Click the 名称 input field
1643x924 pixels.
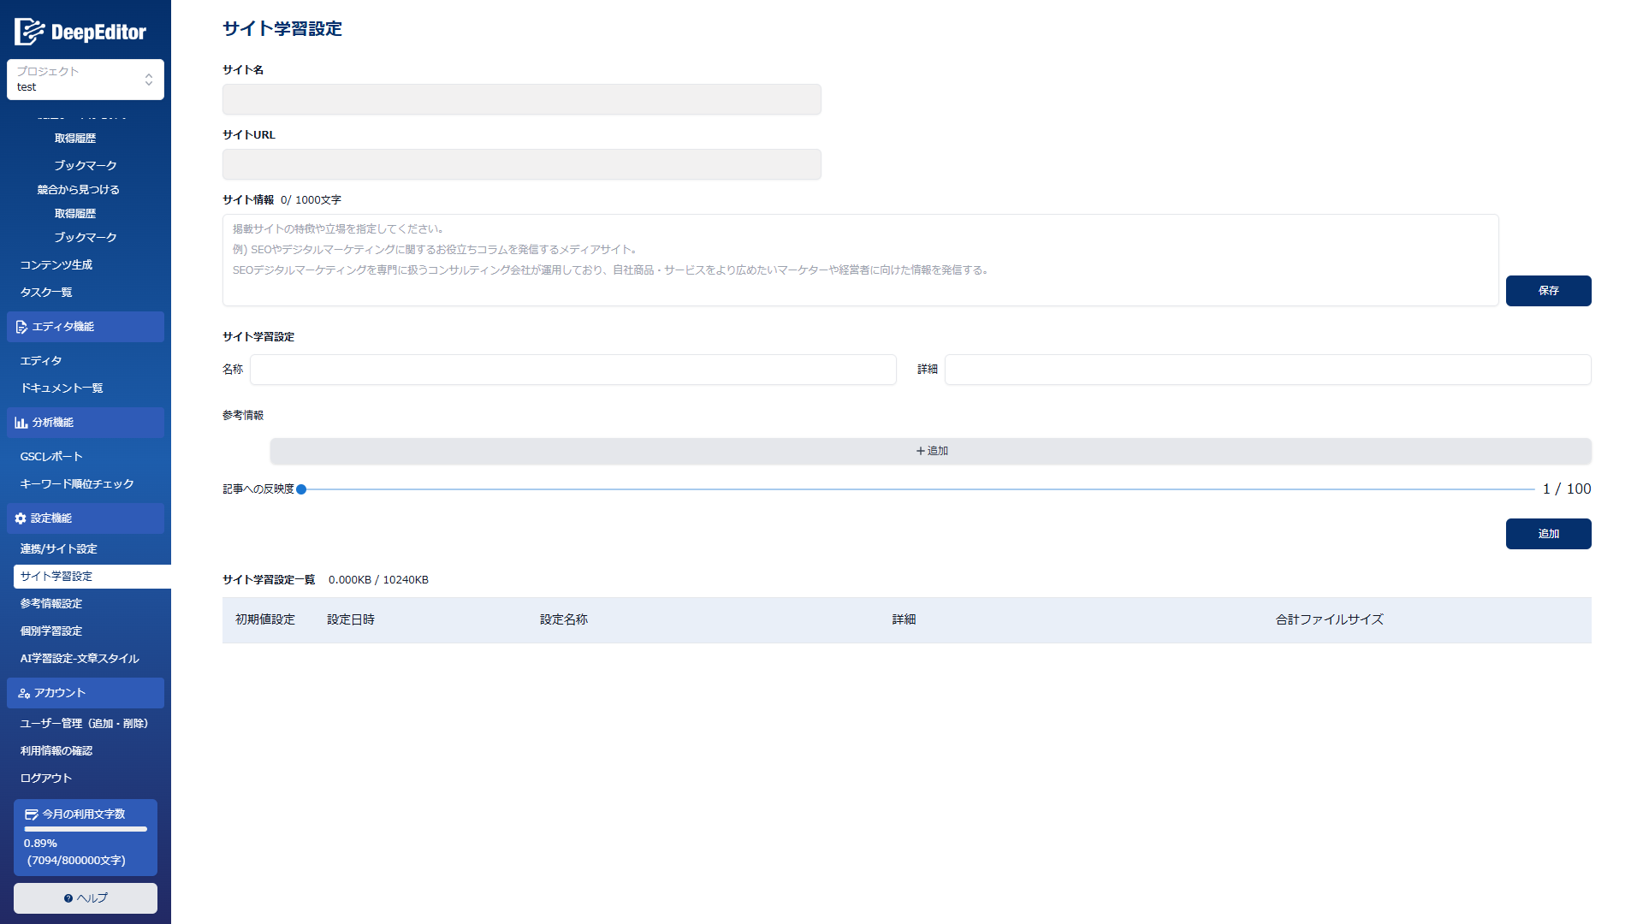click(x=573, y=370)
